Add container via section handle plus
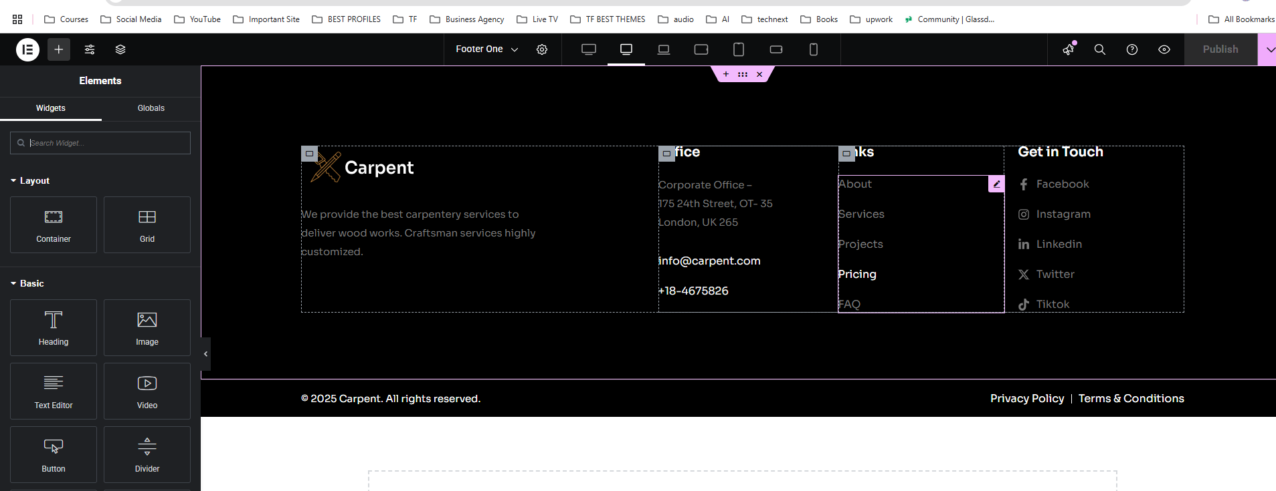 [x=726, y=74]
